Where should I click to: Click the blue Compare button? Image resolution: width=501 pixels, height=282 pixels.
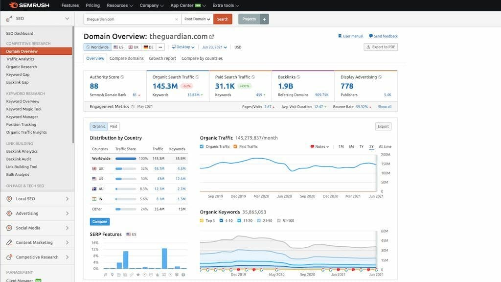click(100, 222)
